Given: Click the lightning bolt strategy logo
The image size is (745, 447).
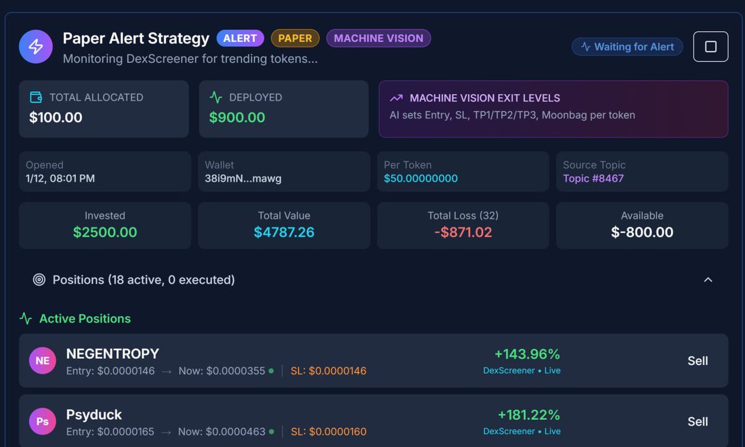Looking at the screenshot, I should pyautogui.click(x=35, y=47).
